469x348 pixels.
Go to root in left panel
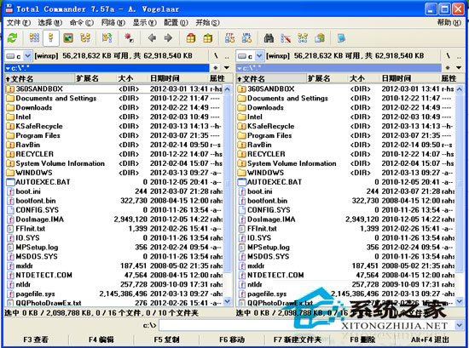pos(216,56)
